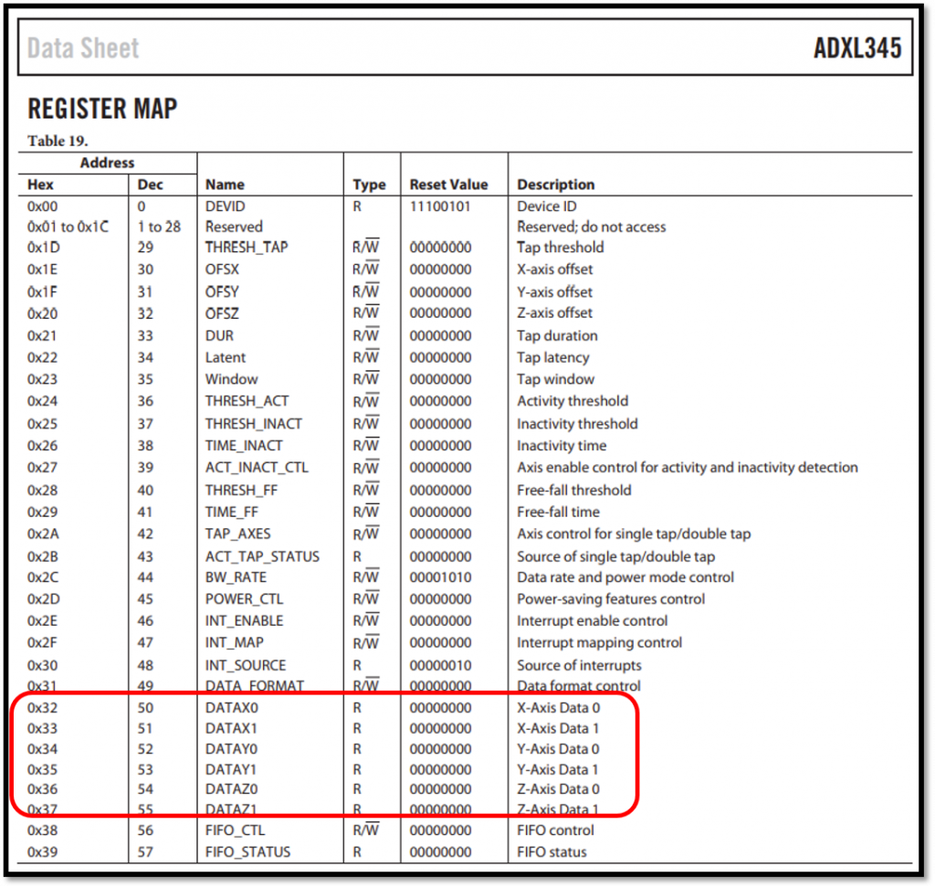The width and height of the screenshot is (935, 888).
Task: Click the OFSX register name
Action: point(222,270)
